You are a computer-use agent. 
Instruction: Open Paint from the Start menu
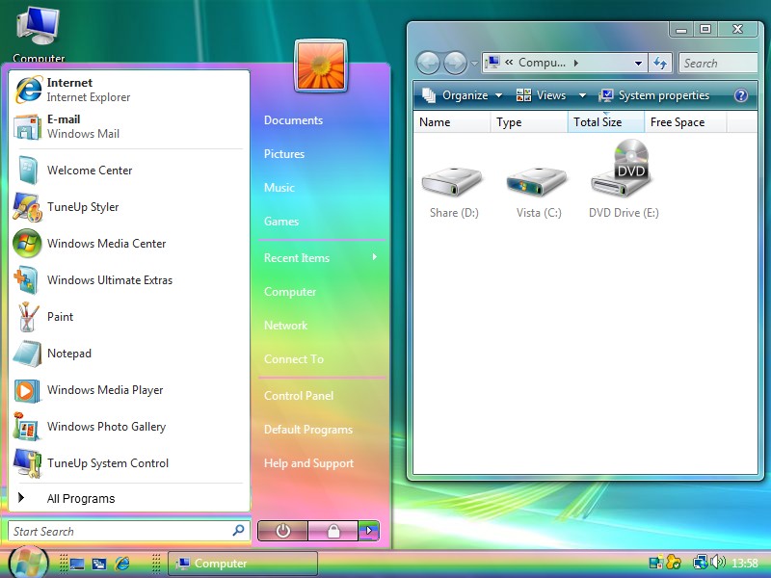pyautogui.click(x=60, y=317)
